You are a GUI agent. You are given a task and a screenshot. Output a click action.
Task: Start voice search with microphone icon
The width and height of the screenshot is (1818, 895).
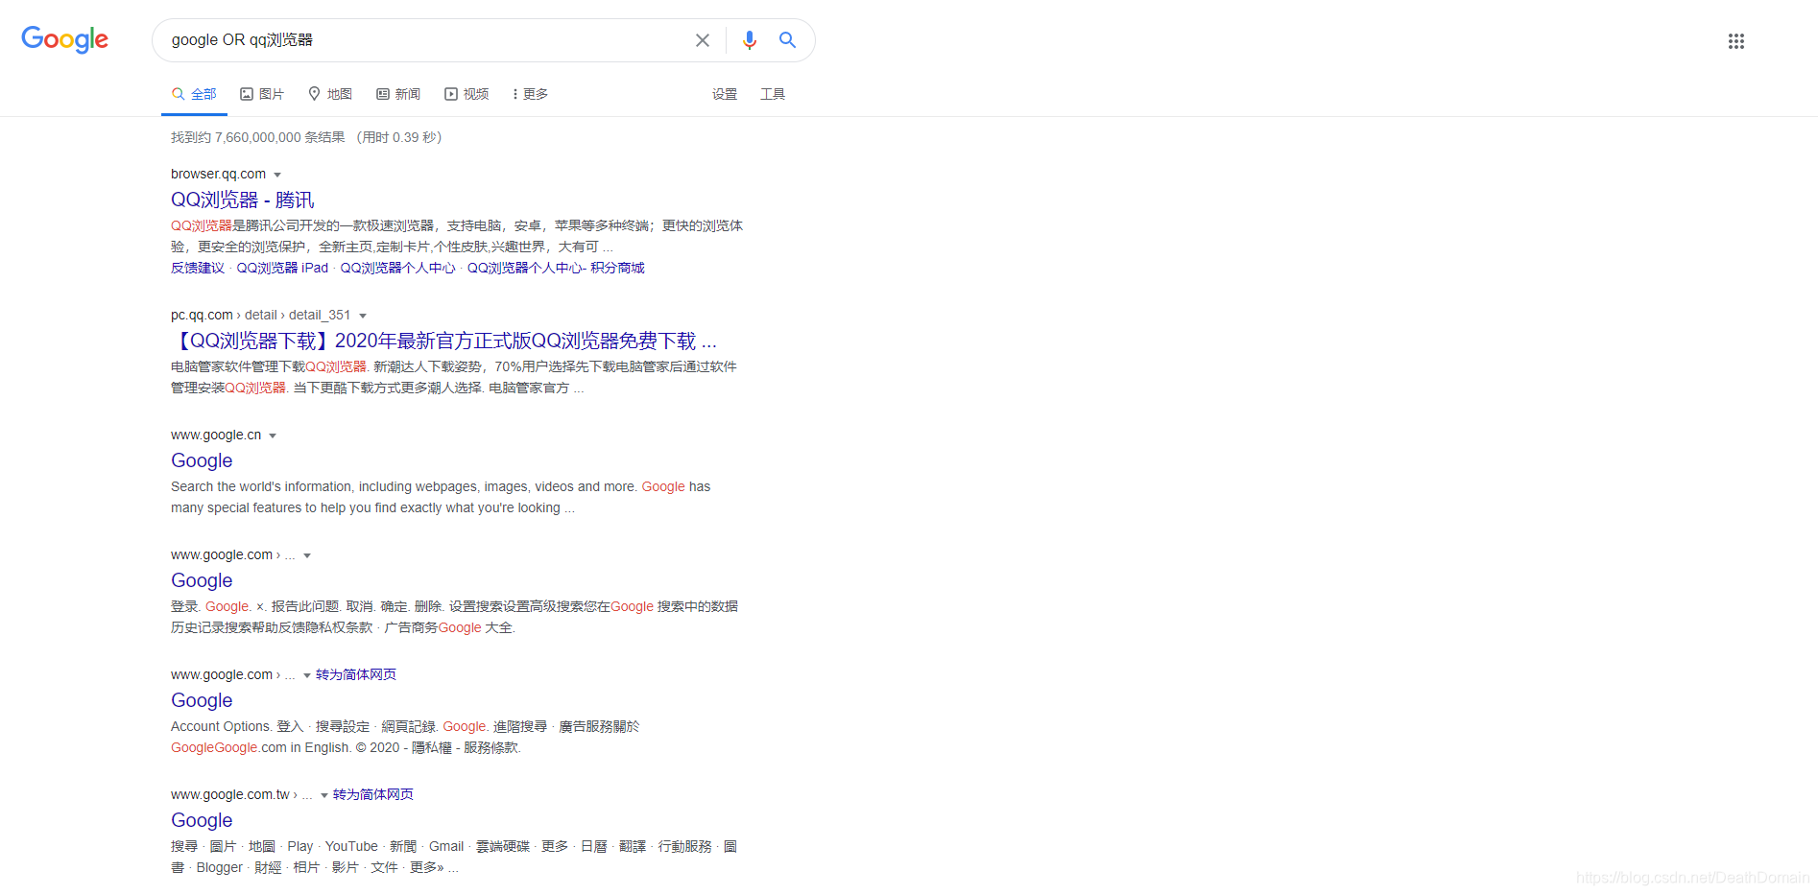750,40
